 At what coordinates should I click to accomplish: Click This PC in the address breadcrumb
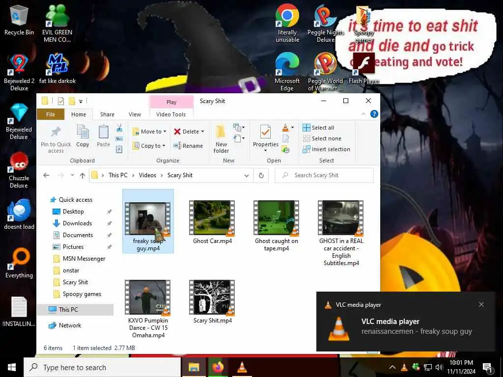[118, 175]
